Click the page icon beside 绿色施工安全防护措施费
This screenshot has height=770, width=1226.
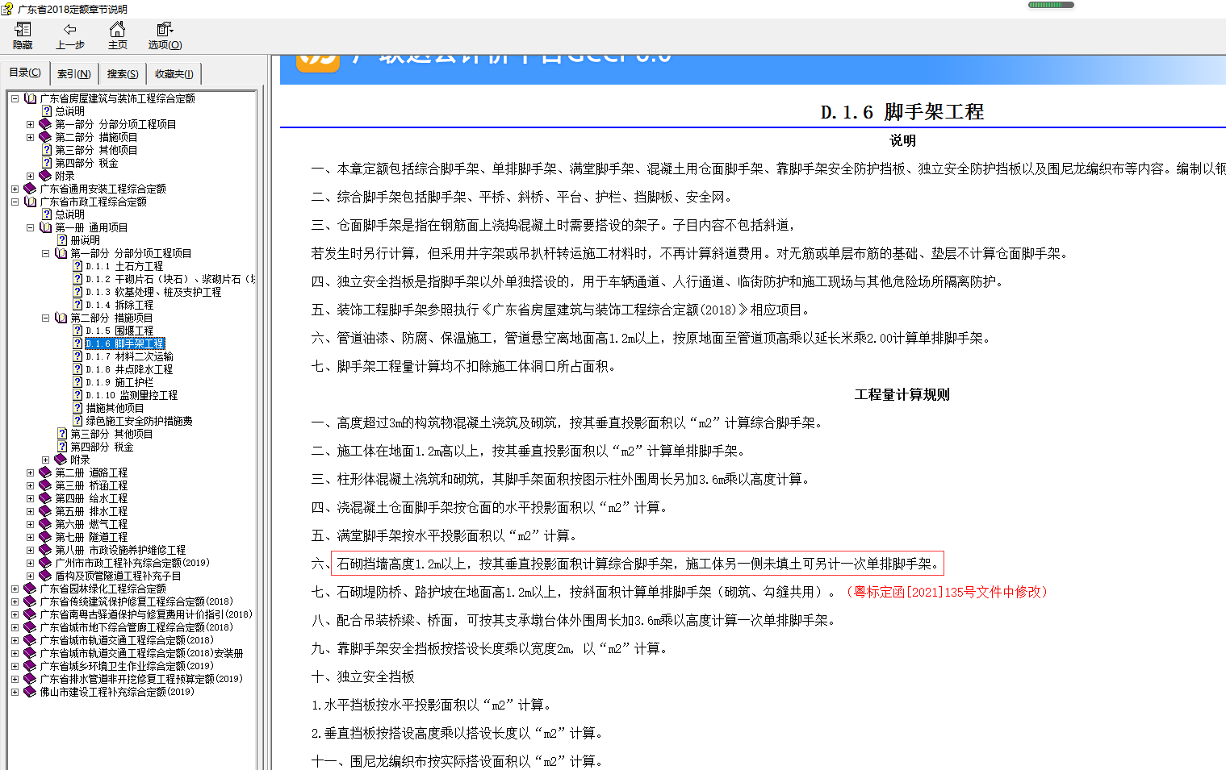tap(77, 421)
